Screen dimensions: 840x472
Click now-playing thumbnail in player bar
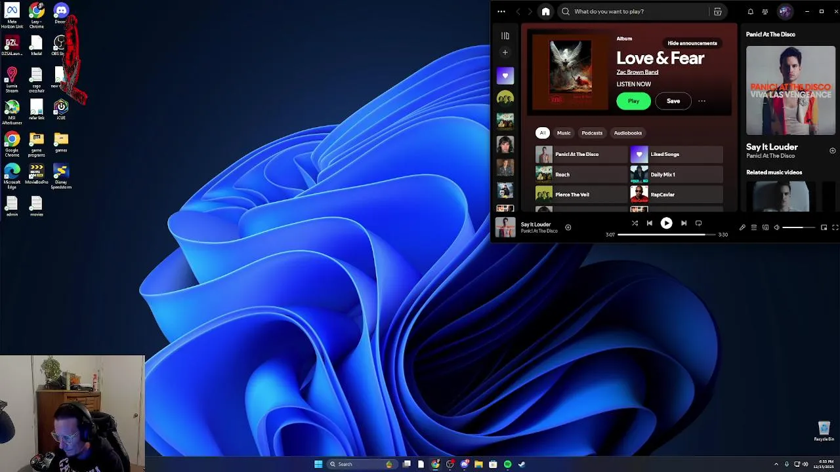point(505,227)
